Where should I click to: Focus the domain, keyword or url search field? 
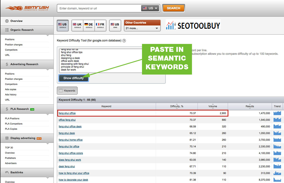coord(99,8)
